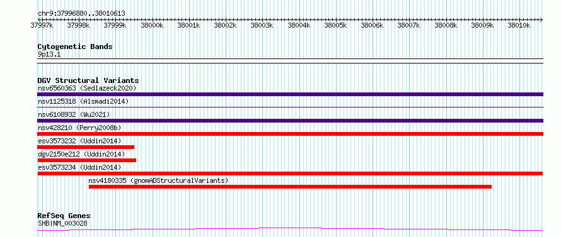This screenshot has width=561, height=237.
Task: Click the 38009k ruler tick label
Action: pyautogui.click(x=482, y=25)
